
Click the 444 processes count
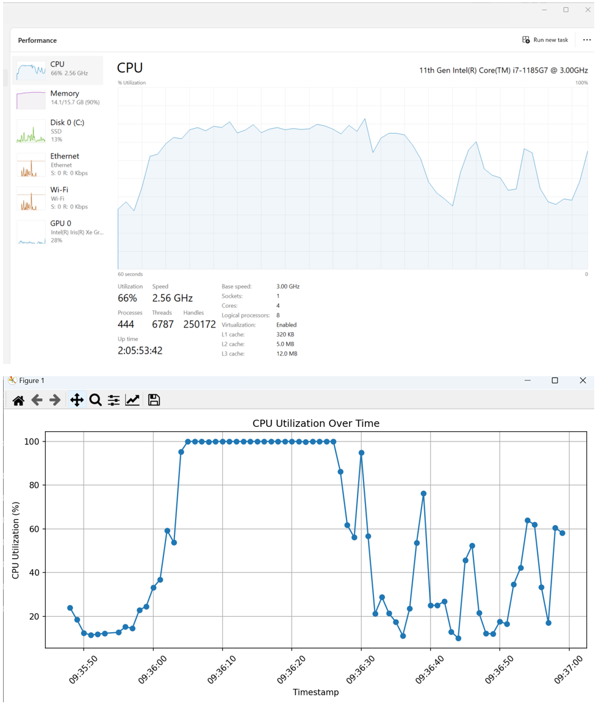pos(126,324)
